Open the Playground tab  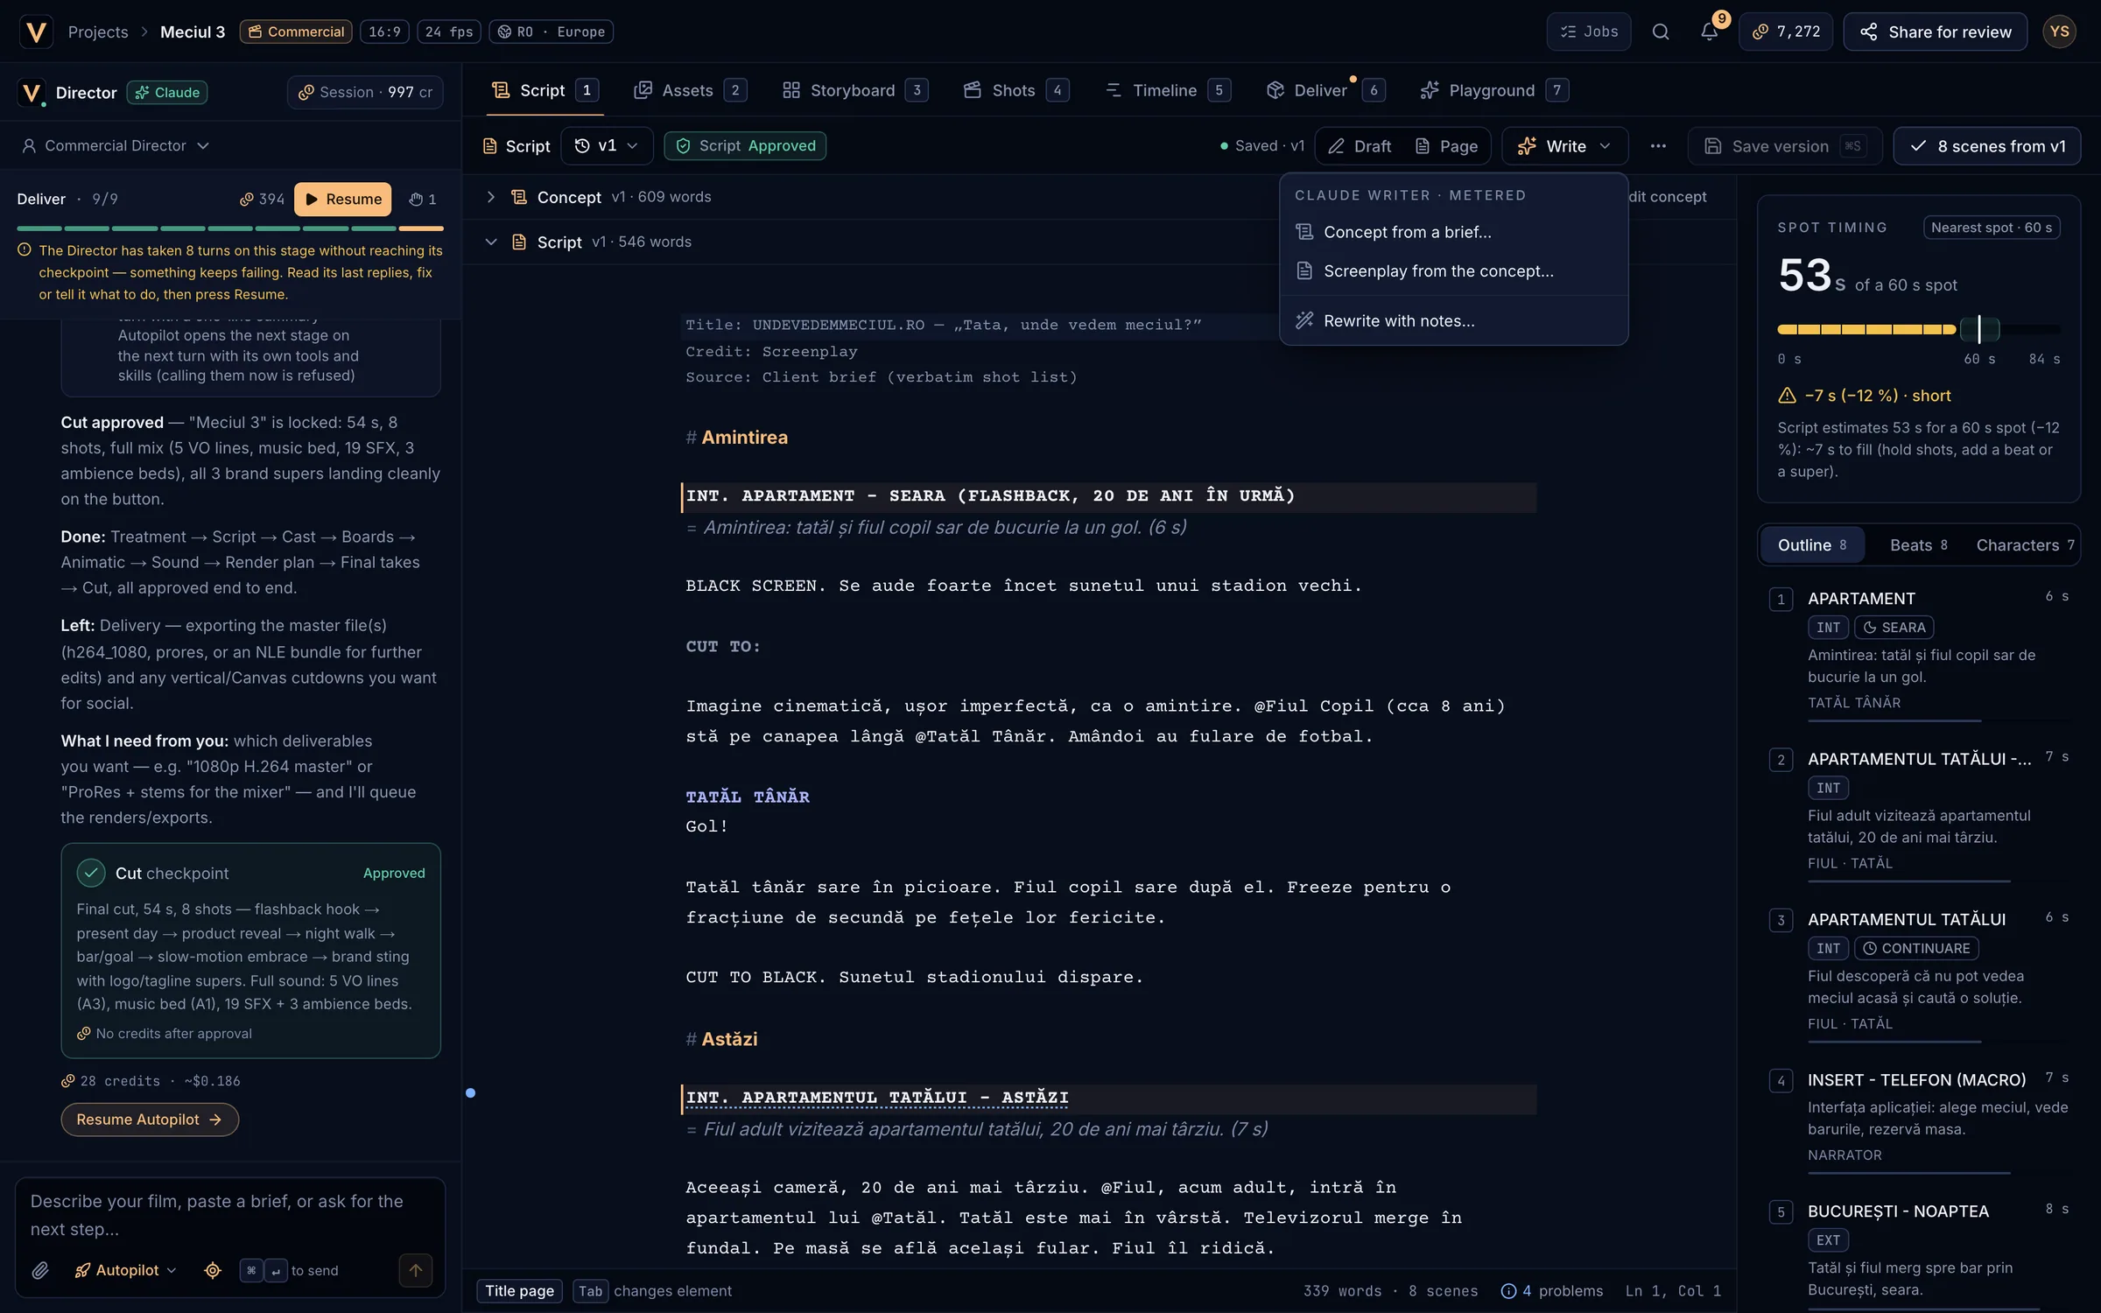[1493, 90]
